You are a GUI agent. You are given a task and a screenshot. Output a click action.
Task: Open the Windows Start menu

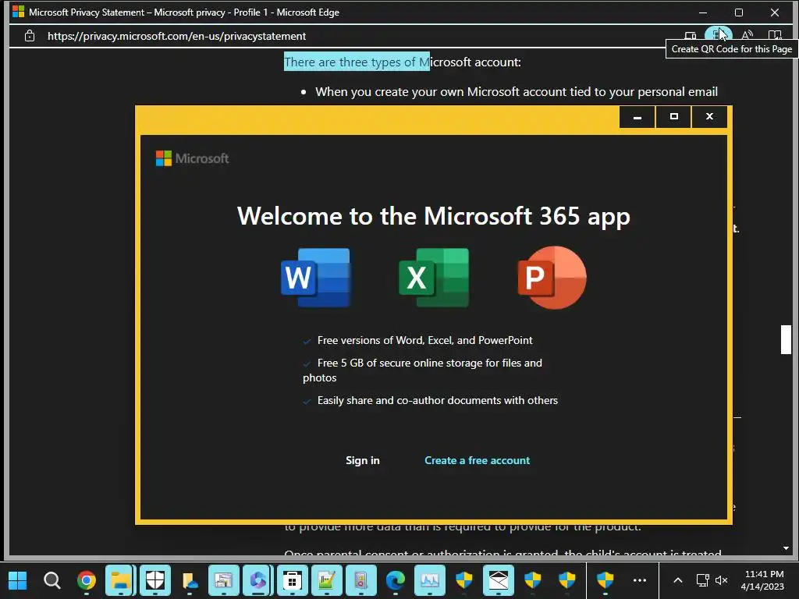pos(18,580)
